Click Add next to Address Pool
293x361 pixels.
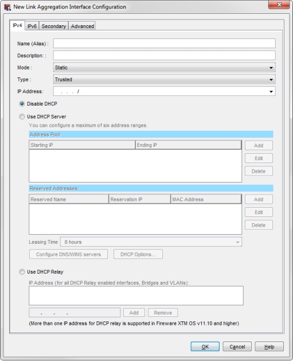[x=259, y=146]
